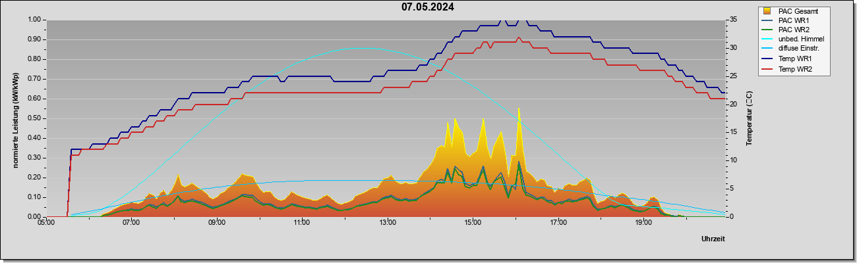The image size is (857, 263).
Task: Click the 19:00 time axis tick
Action: click(643, 223)
